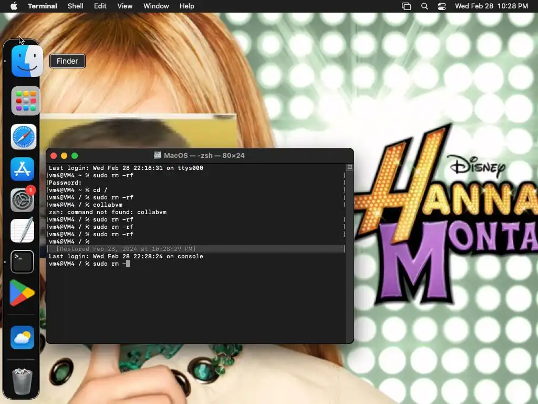This screenshot has width=538, height=404.
Task: Click the folder proxy icon in Terminal title
Action: click(x=158, y=155)
